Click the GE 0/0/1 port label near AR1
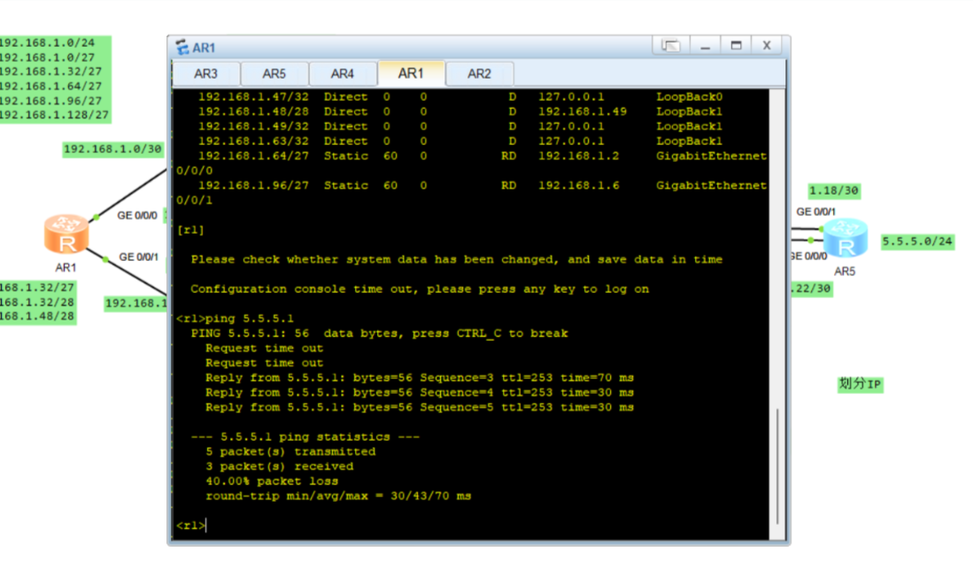The width and height of the screenshot is (973, 561). (138, 257)
